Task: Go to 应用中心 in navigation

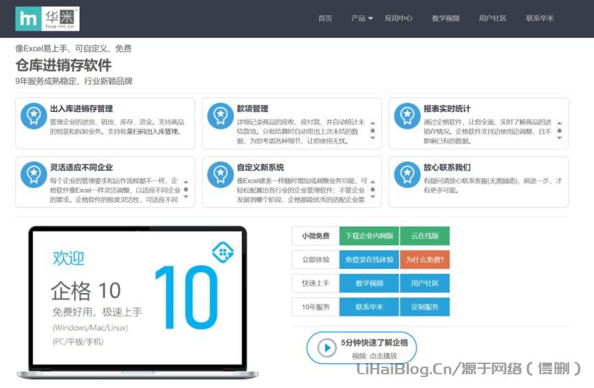Action: 398,18
